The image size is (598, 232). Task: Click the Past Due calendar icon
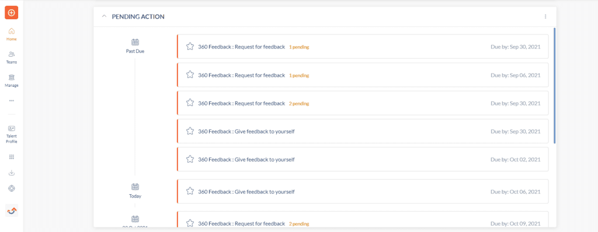click(x=135, y=42)
